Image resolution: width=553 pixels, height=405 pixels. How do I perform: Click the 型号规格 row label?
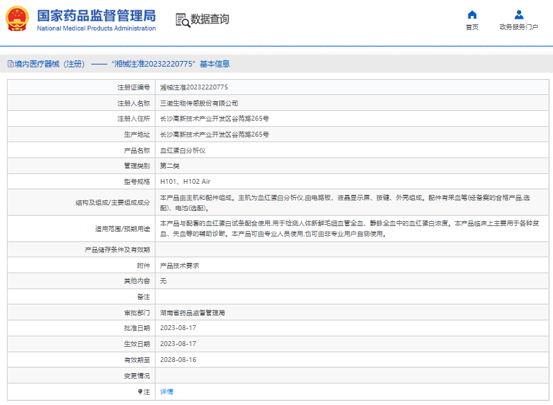click(x=137, y=182)
